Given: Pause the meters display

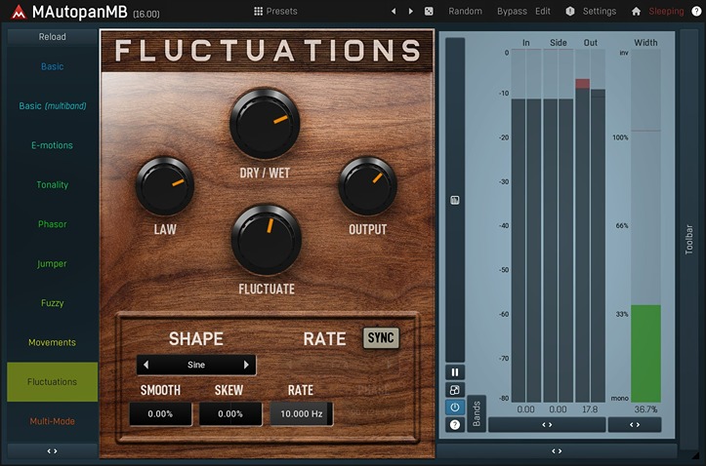Looking at the screenshot, I should coord(455,372).
